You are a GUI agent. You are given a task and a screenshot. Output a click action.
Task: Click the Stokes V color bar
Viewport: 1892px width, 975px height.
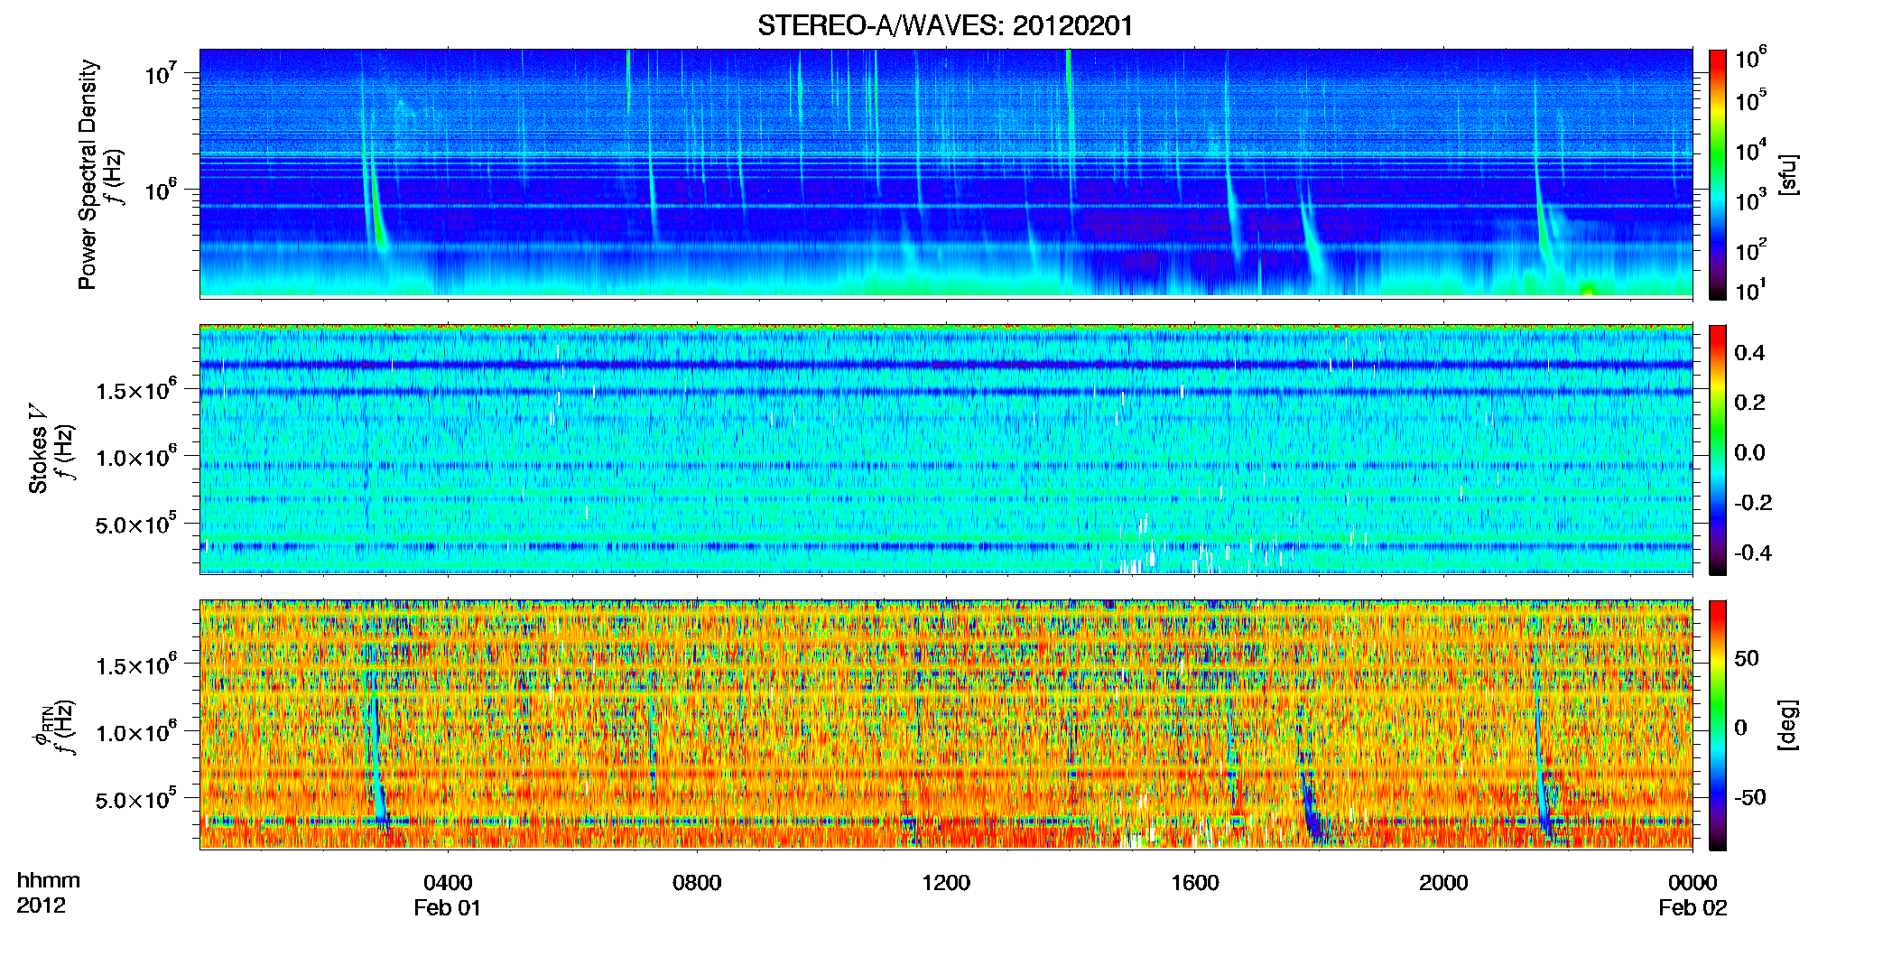[1718, 450]
